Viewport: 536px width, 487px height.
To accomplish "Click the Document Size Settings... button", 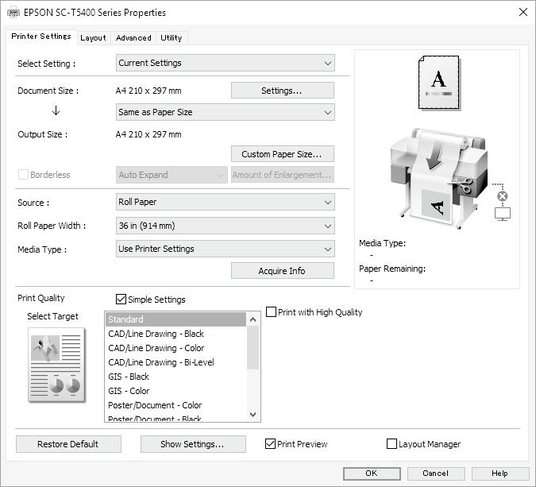I will [x=283, y=91].
